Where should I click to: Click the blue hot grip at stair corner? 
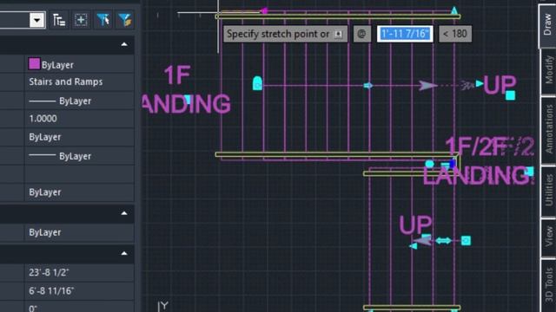coord(453,164)
